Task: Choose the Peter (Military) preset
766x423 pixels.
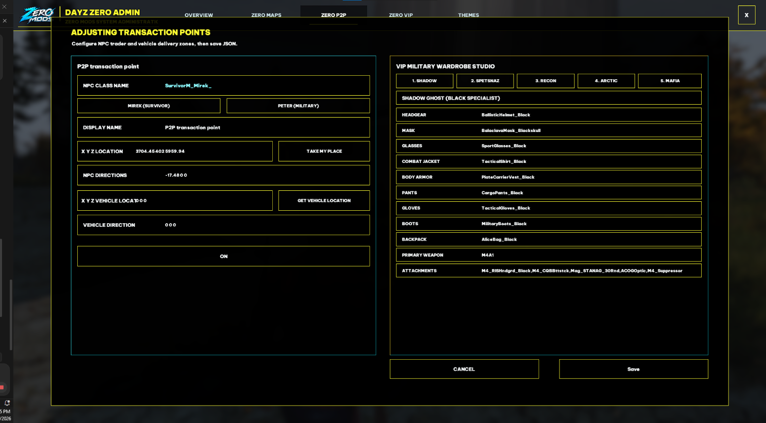Action: point(298,106)
